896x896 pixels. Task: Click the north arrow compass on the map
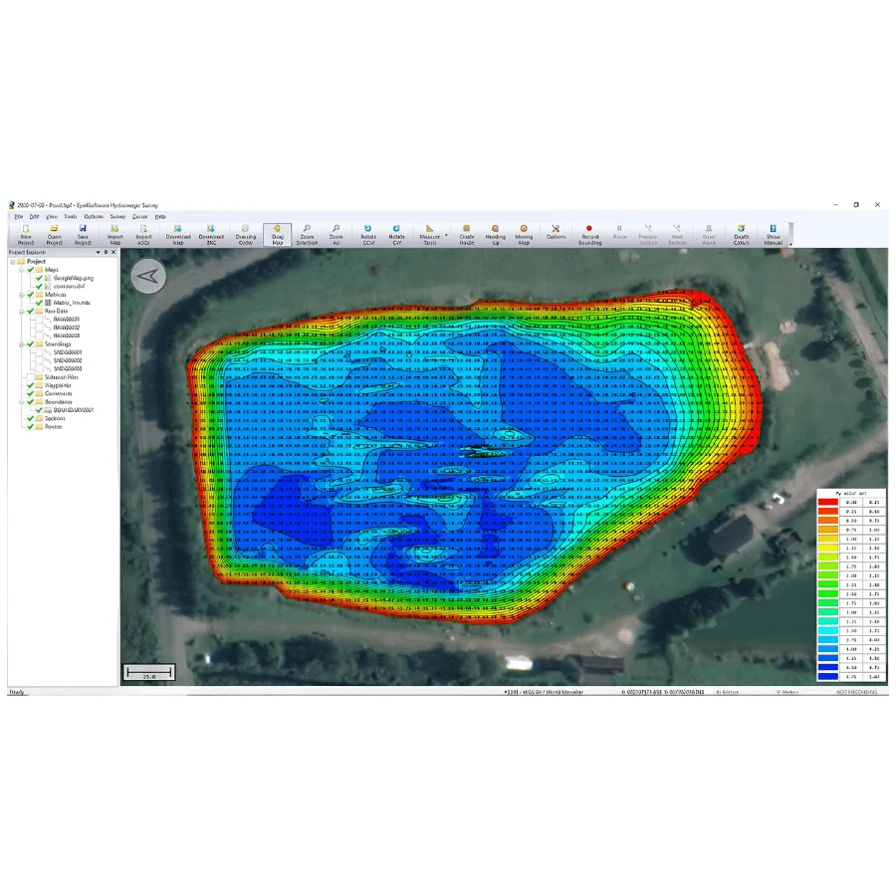(148, 277)
